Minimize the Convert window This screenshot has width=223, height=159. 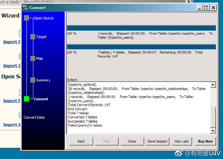199,7
